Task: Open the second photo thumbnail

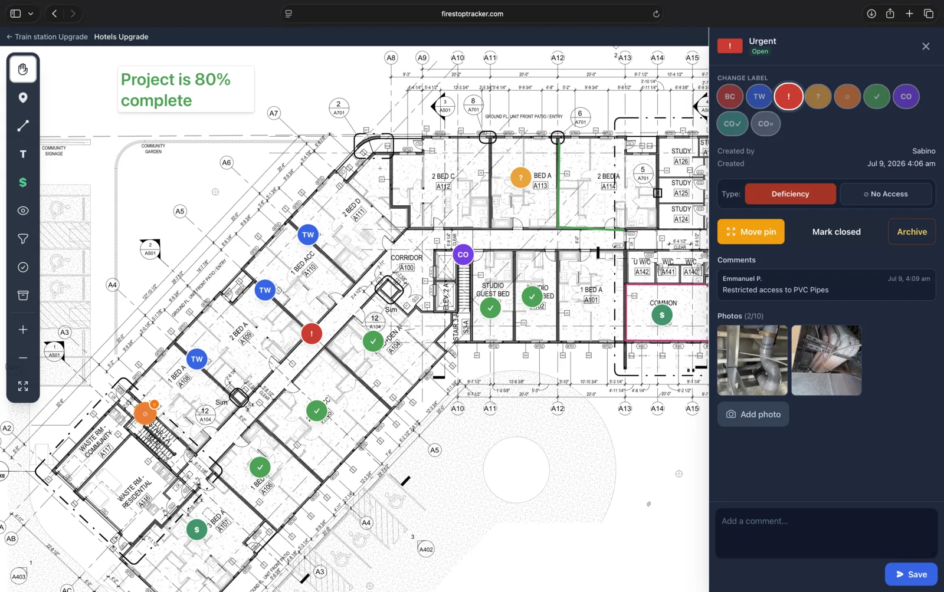Action: tap(827, 360)
